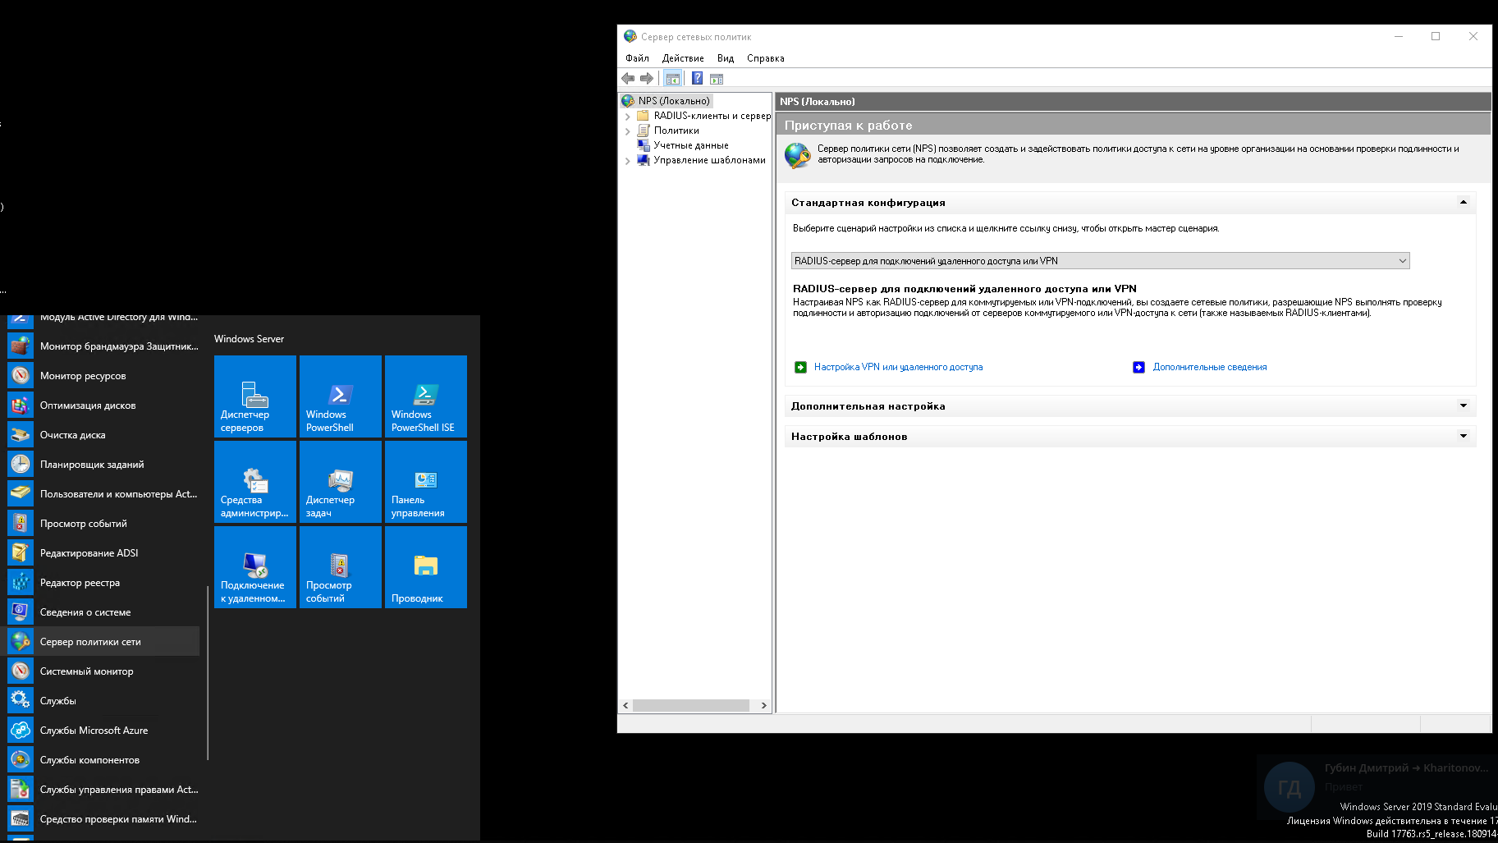Open help via the question mark toolbar icon
Viewport: 1498px width, 843px height.
click(x=697, y=78)
